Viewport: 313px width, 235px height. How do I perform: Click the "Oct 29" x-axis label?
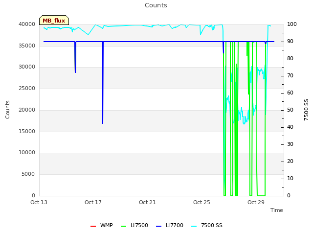point(256,202)
